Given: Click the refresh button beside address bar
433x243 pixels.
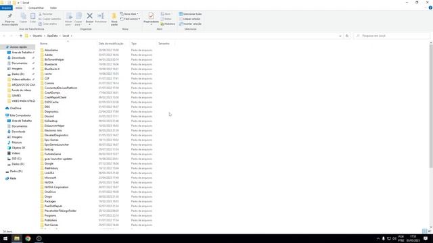Looking at the screenshot, I should click(x=347, y=36).
